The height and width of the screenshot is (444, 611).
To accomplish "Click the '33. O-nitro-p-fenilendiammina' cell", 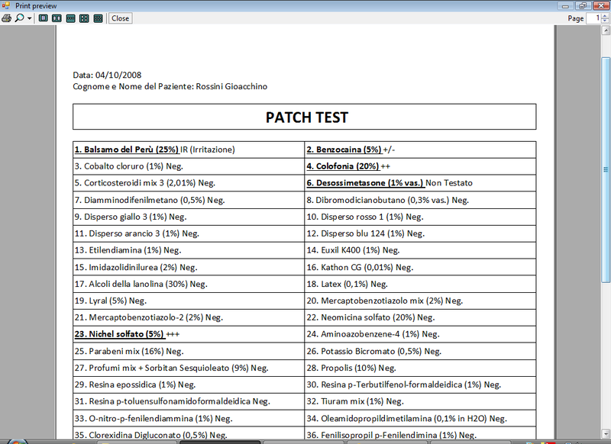I will [189, 419].
